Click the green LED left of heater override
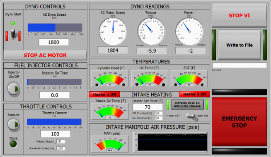 point(168,104)
